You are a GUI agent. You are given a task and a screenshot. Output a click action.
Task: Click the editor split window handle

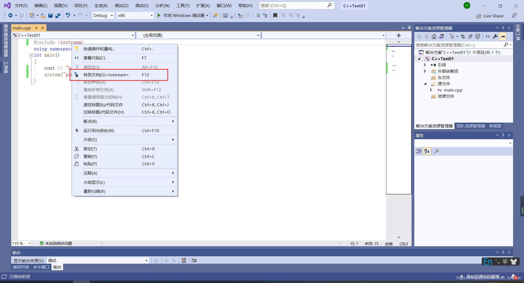[398, 35]
